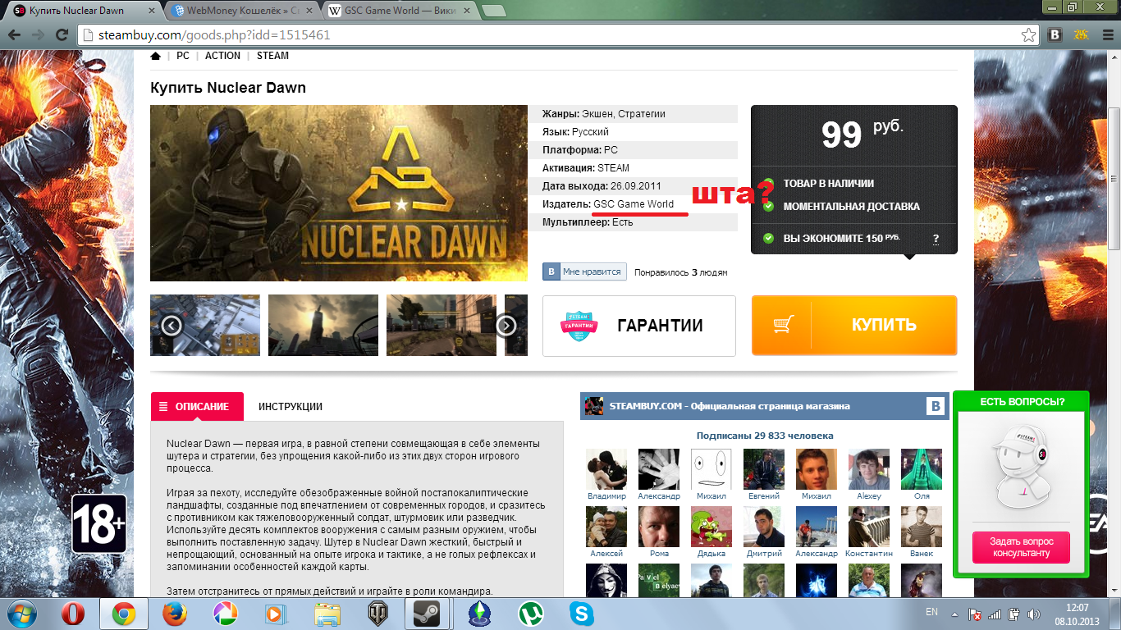Click the EN language indicator in the tray
This screenshot has width=1121, height=630.
931,612
